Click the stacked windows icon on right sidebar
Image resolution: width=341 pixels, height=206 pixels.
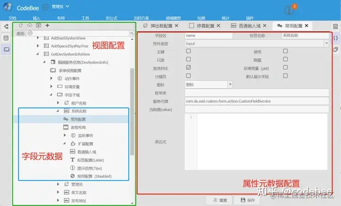(x=336, y=49)
